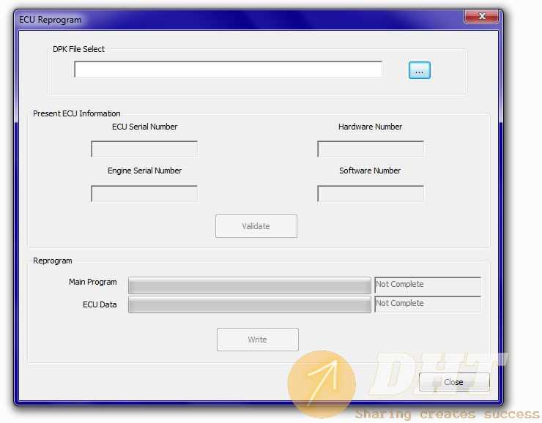Select the Hardware Number field

pos(371,149)
